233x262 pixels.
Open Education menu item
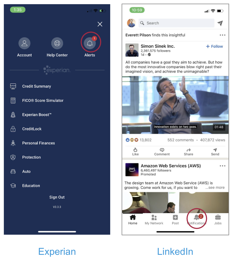(31, 186)
